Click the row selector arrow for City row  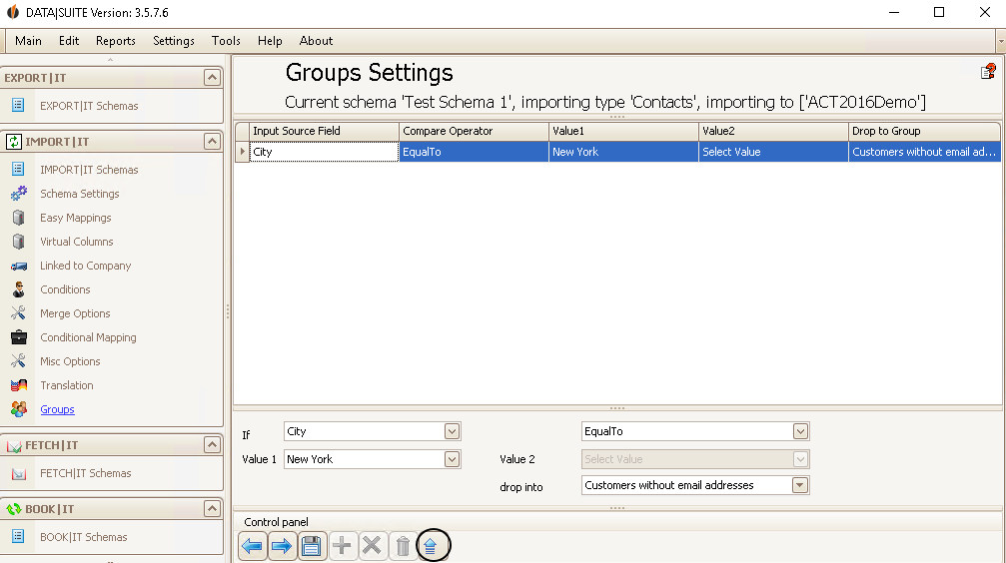click(x=242, y=152)
